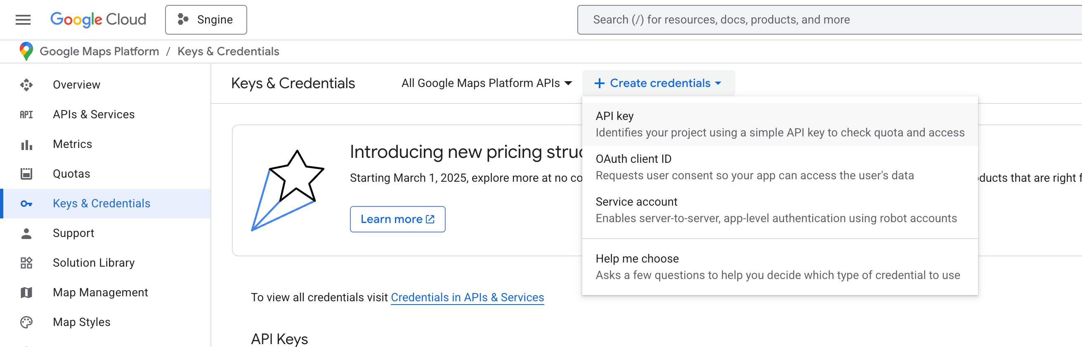Open the hamburger navigation menu
1082x347 pixels.
point(23,20)
